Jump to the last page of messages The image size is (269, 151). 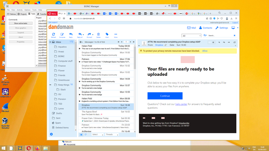pyautogui.click(x=133, y=42)
